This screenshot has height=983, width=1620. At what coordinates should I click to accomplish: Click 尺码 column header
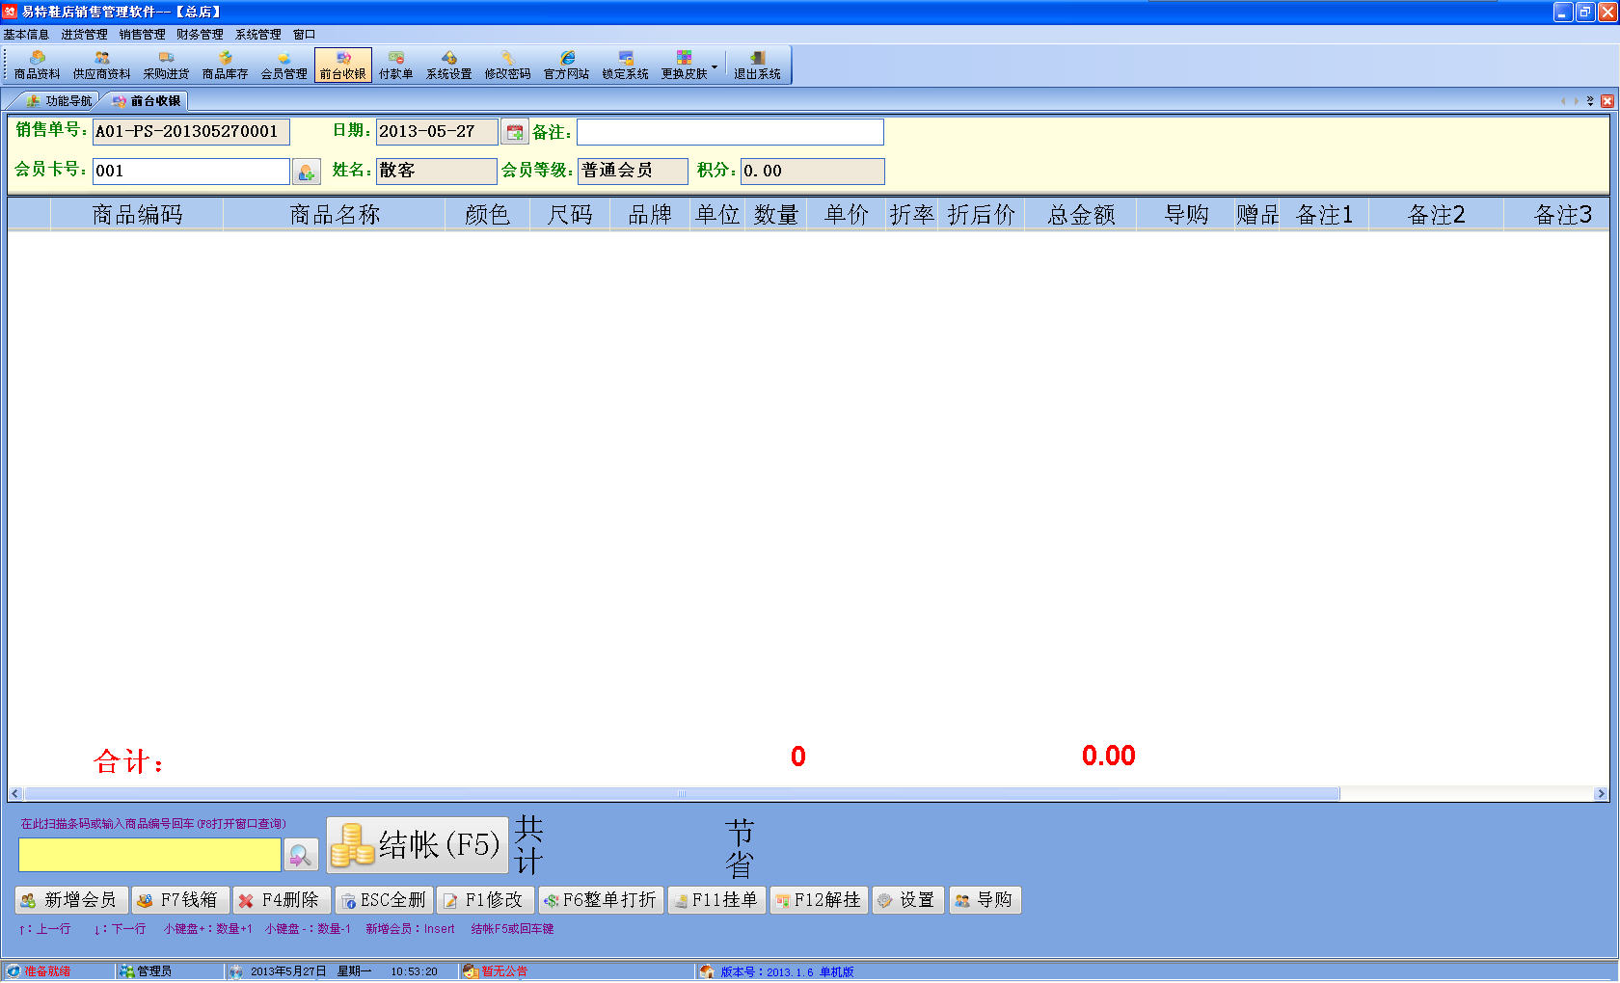[x=570, y=215]
